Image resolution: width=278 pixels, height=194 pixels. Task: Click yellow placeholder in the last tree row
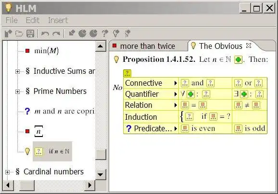[38, 151]
